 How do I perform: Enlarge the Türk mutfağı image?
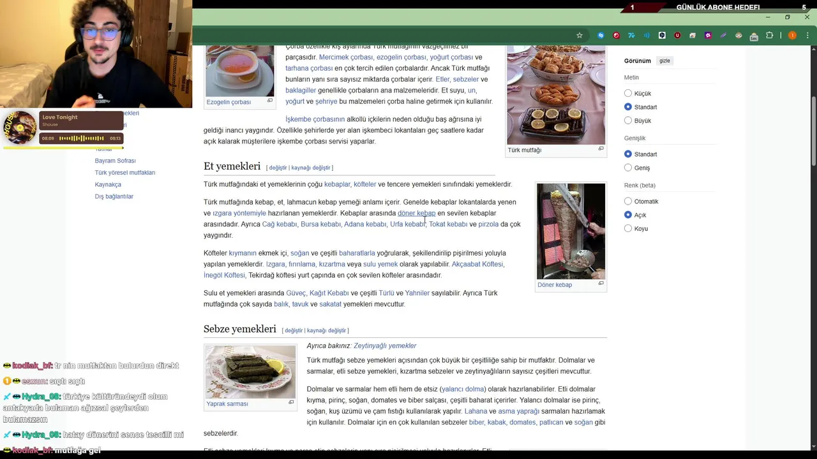click(601, 149)
